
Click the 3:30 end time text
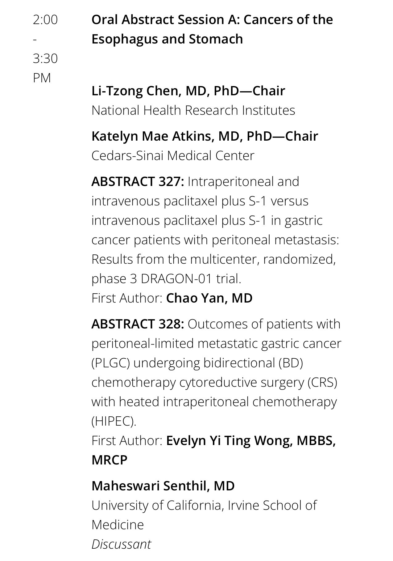click(x=45, y=58)
